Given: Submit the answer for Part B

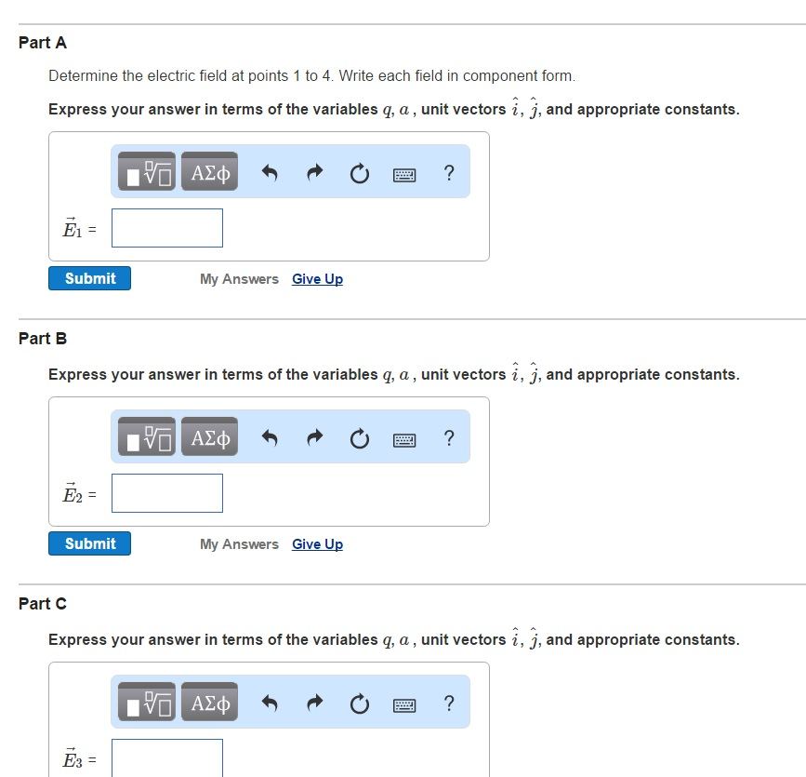Looking at the screenshot, I should pos(89,543).
